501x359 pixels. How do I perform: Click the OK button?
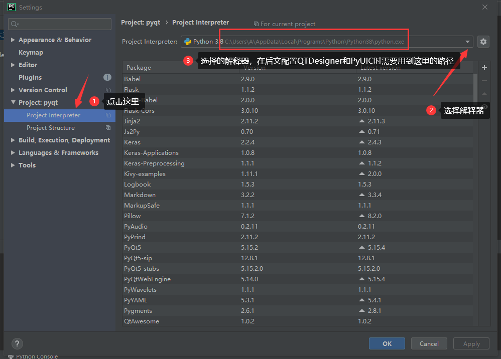(387, 343)
